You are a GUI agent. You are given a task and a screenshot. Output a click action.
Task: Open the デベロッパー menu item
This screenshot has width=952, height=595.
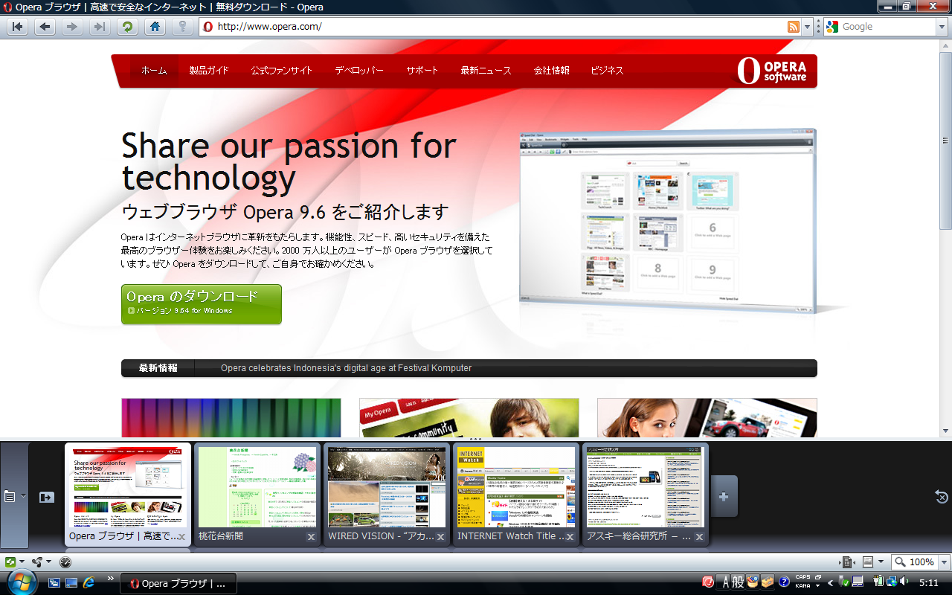(x=359, y=71)
